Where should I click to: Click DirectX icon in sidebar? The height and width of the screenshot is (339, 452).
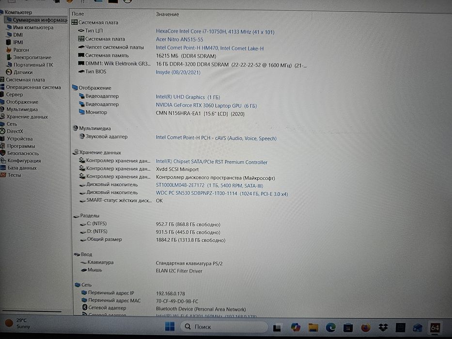(x=2, y=131)
